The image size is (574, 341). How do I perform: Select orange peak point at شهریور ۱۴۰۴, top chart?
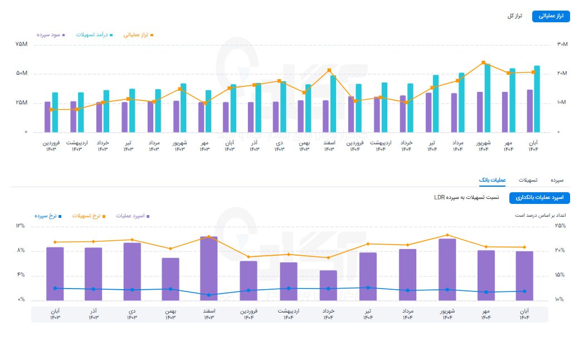(x=483, y=62)
